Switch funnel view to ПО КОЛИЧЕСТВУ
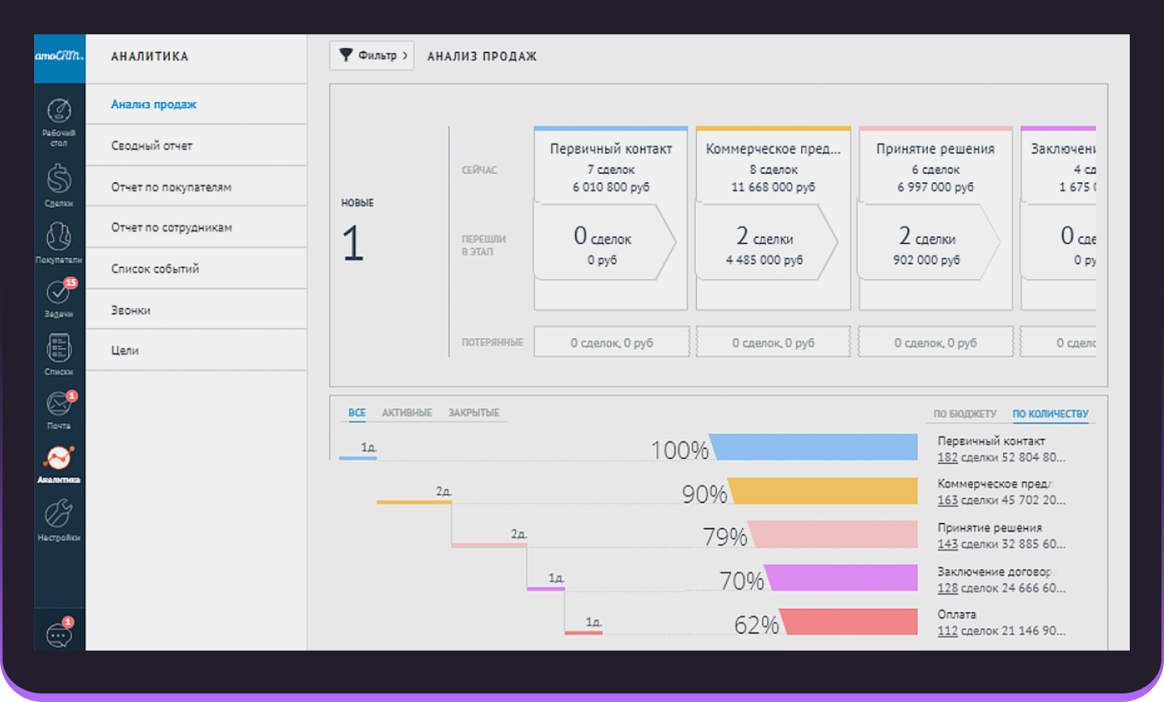1164x702 pixels. click(1050, 413)
